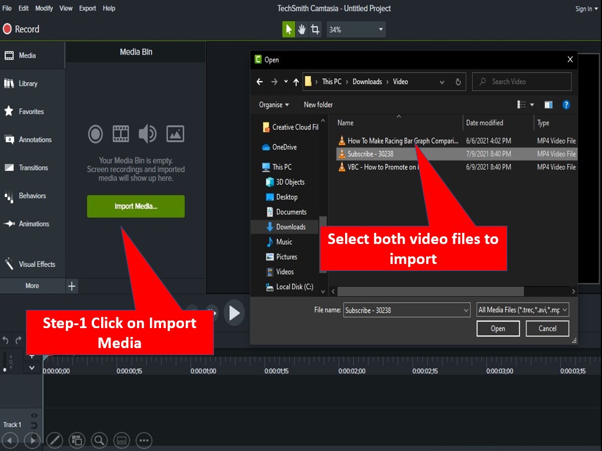The height and width of the screenshot is (451, 602).
Task: Open the Behaviors tab
Action: (x=32, y=196)
